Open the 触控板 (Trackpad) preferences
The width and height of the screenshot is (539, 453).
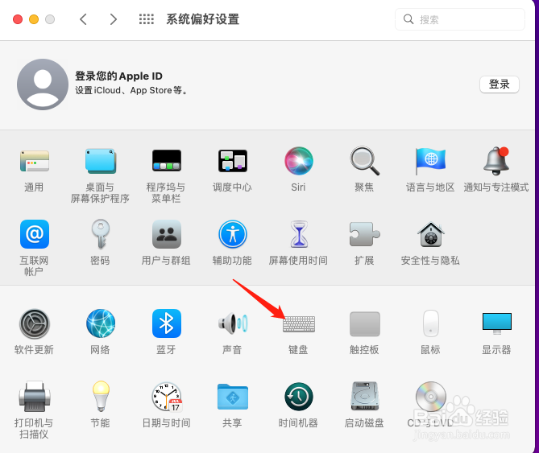point(364,324)
